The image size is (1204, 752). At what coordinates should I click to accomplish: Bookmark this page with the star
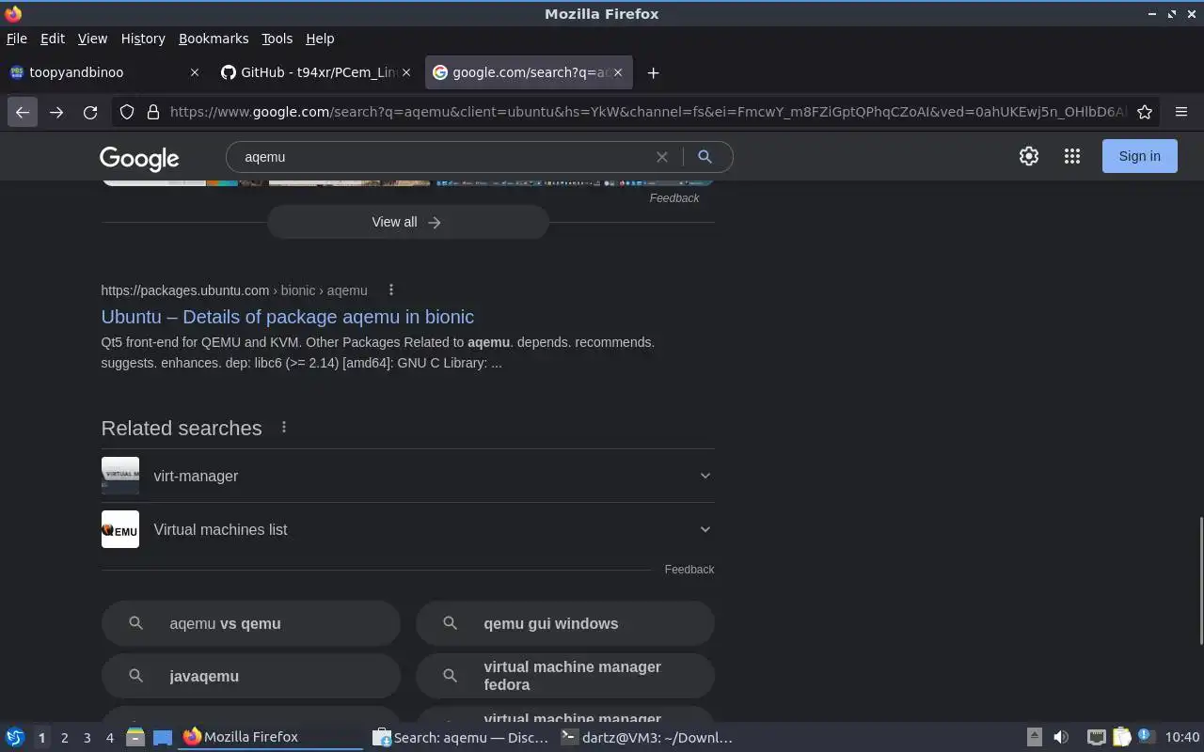pyautogui.click(x=1145, y=112)
